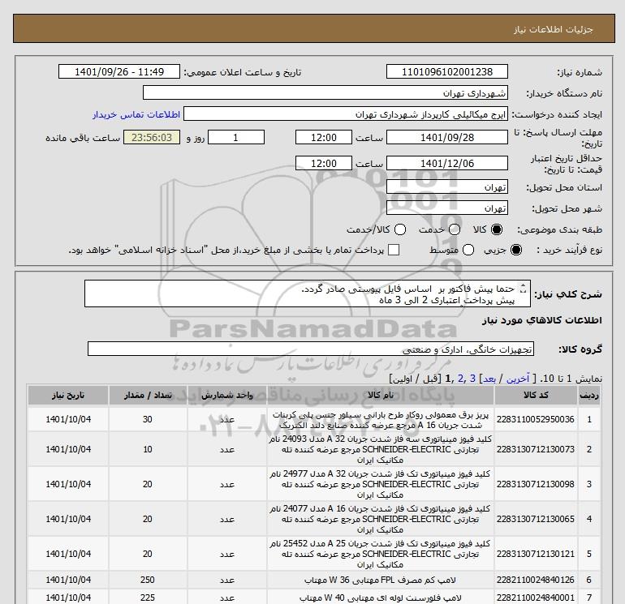Go to pagination page 3
625x604 pixels.
tap(472, 379)
